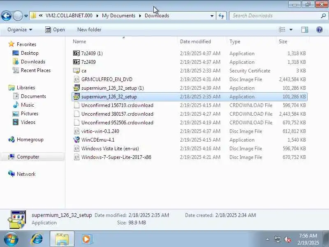
Task: Open Downloads in Favorites
Action: [33, 61]
